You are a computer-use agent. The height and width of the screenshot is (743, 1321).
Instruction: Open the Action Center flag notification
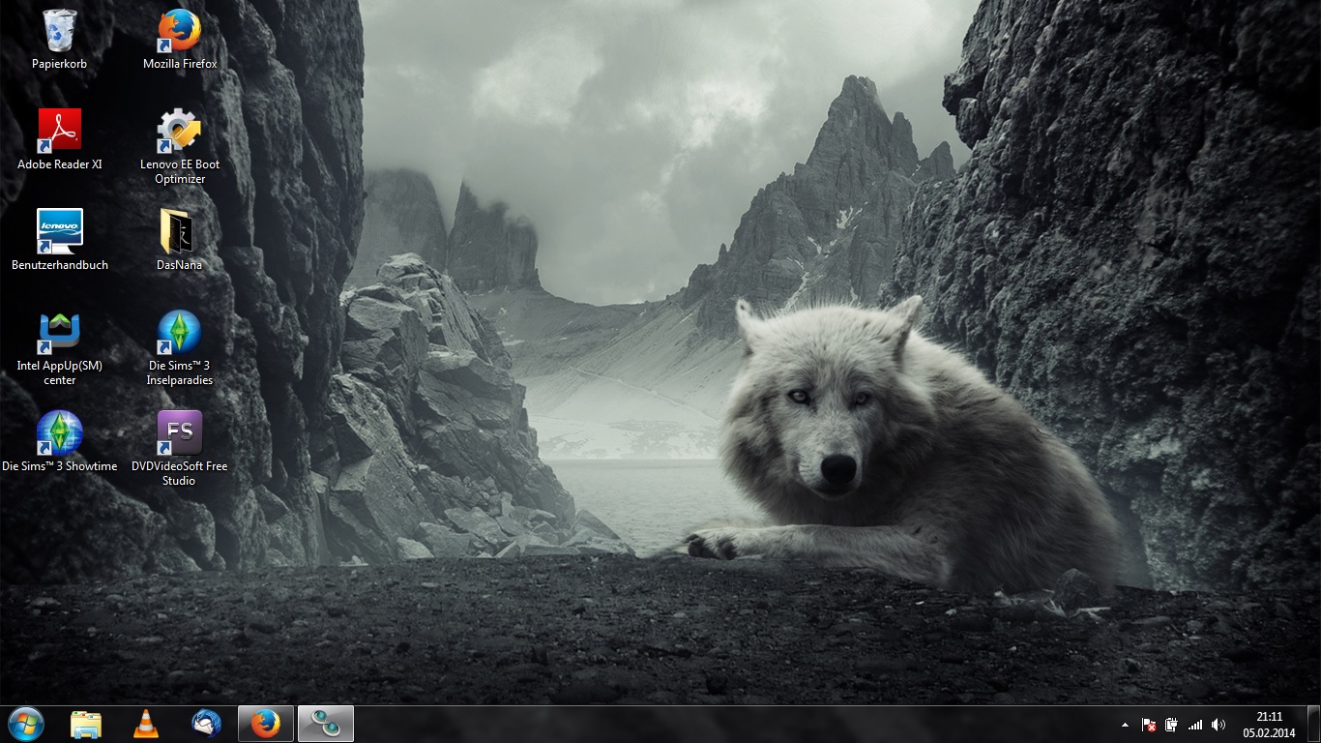[x=1149, y=725]
